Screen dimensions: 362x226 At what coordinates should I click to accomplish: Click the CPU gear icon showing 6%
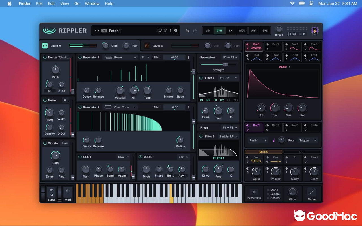tap(289, 34)
